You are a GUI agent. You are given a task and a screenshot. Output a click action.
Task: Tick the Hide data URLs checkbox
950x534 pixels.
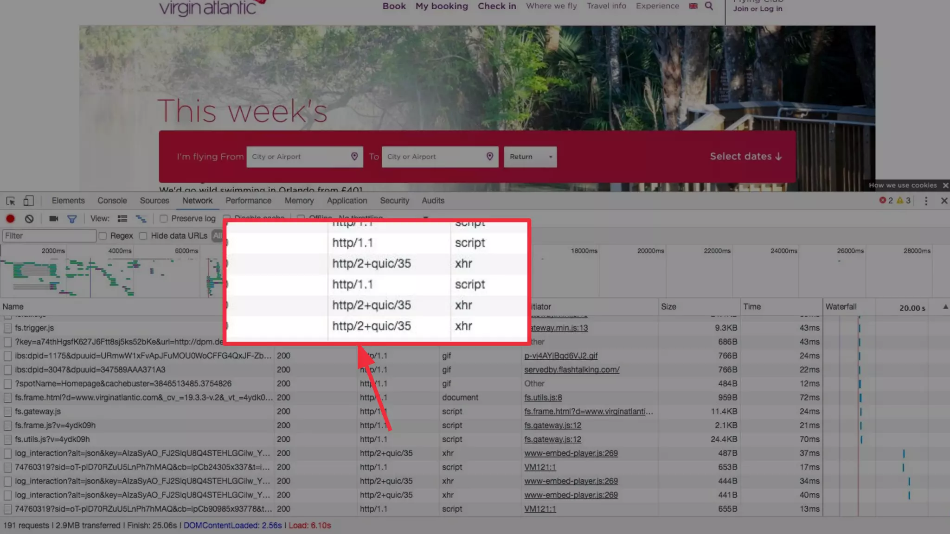pyautogui.click(x=143, y=236)
